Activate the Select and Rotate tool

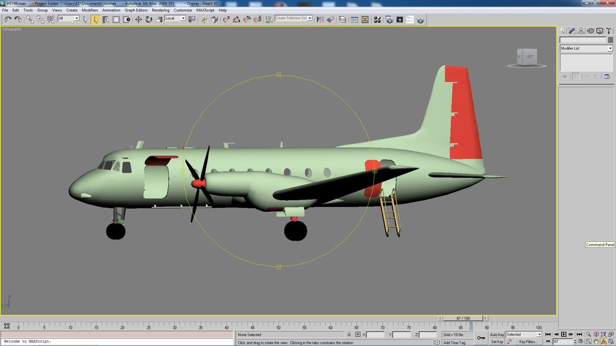pyautogui.click(x=148, y=19)
